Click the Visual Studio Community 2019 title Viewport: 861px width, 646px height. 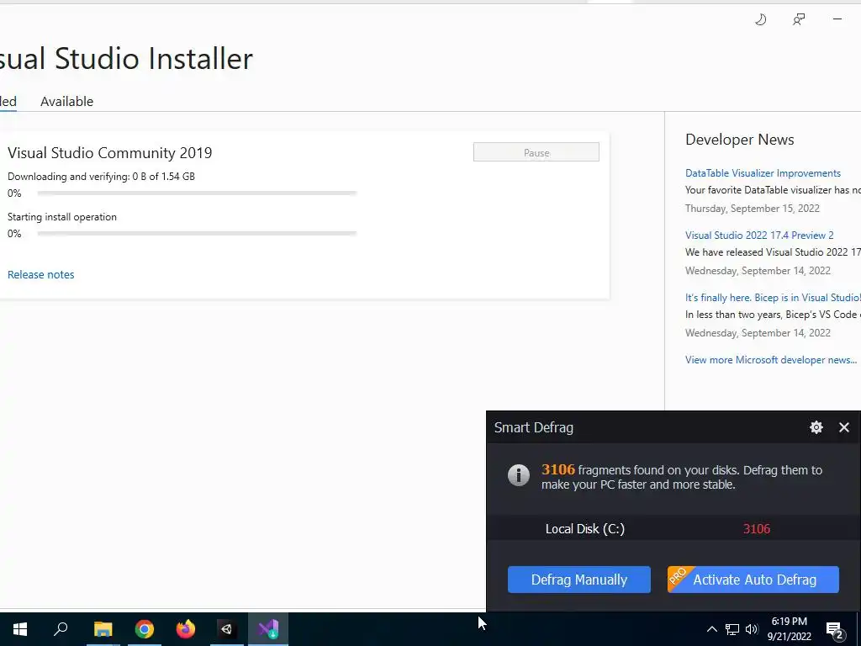(110, 153)
